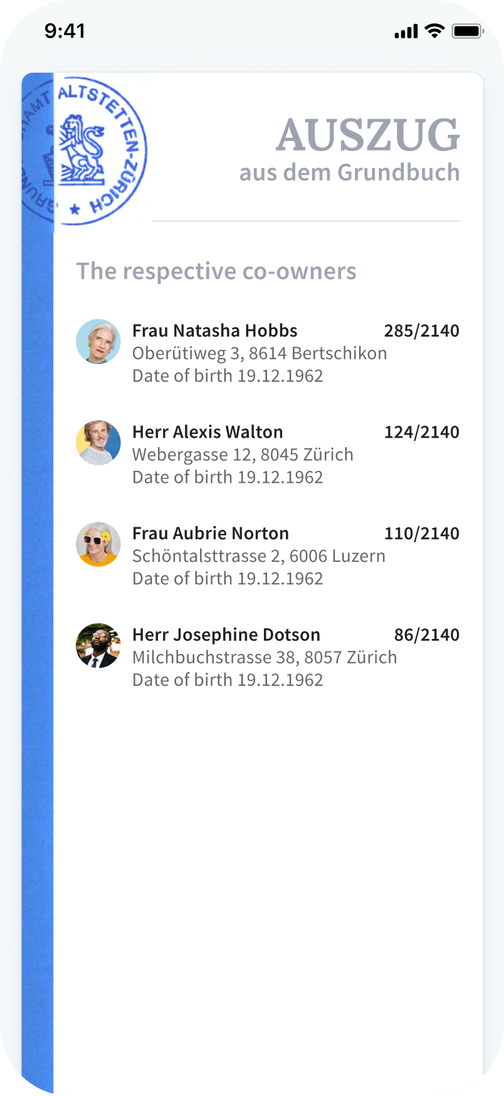
Task: Click the AUSZUG document title
Action: [368, 135]
